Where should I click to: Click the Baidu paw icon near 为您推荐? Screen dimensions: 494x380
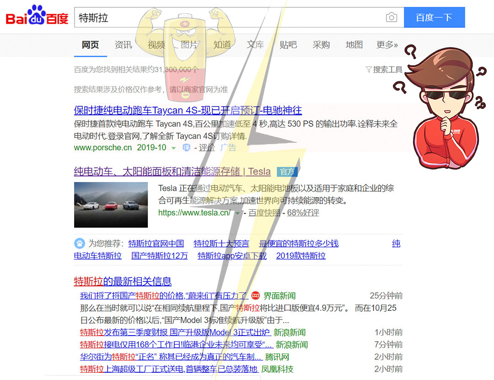(x=80, y=243)
